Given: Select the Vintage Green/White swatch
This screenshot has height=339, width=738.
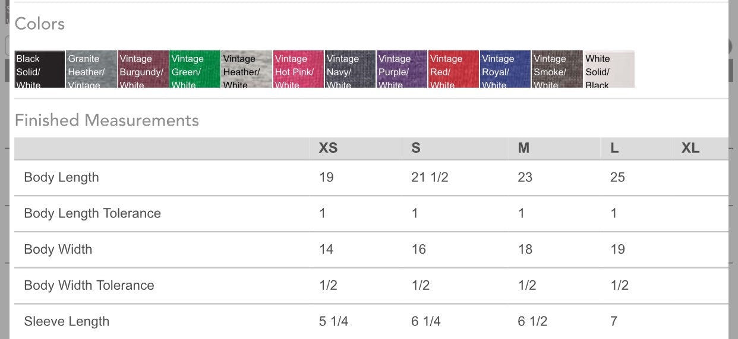Looking at the screenshot, I should click(195, 69).
